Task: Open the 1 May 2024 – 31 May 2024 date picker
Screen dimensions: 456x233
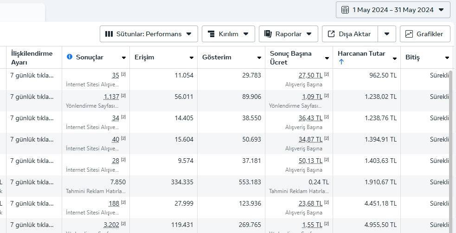Action: 393,10
